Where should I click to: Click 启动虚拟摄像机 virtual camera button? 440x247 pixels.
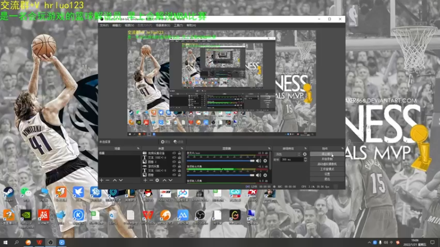[x=327, y=164]
